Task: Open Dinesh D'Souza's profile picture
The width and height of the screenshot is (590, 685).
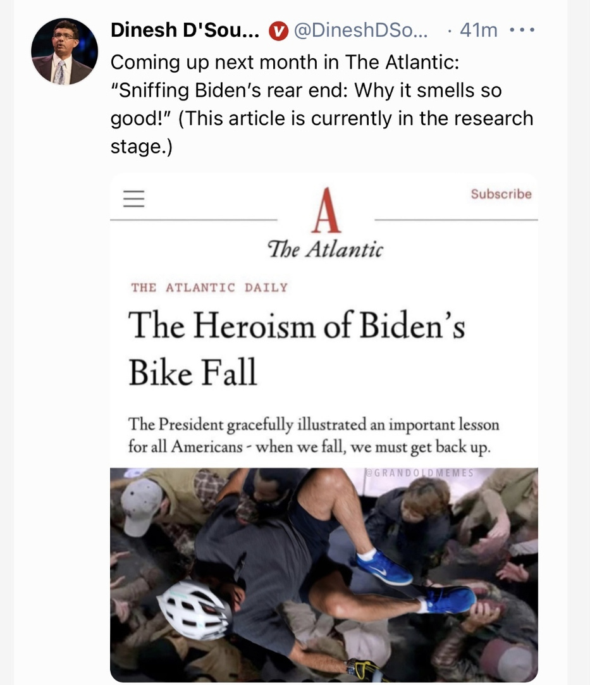Action: pos(65,51)
